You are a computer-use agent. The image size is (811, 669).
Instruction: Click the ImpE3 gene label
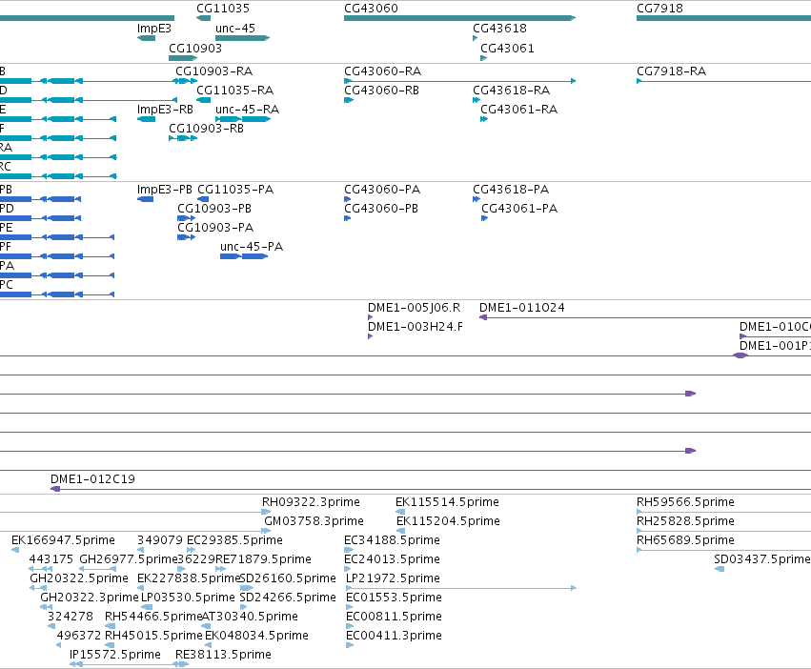click(154, 29)
